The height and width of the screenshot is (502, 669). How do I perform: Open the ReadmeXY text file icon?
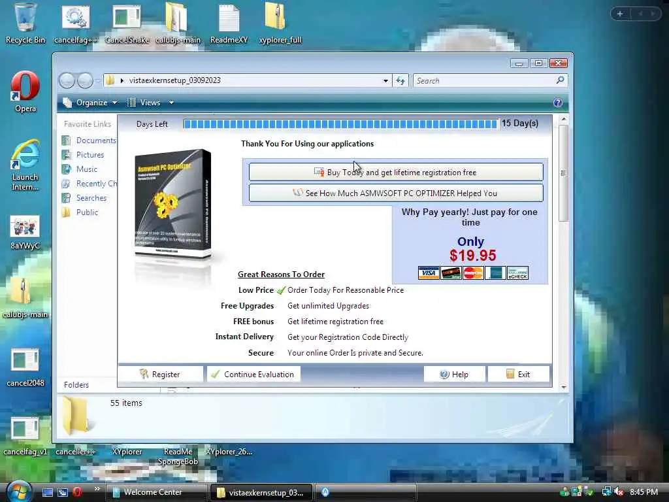tap(229, 24)
